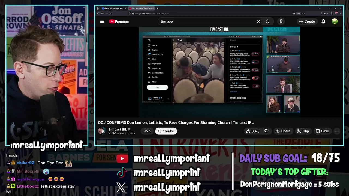Open a new browser tab
Viewport: 349px width, 196px height.
coord(157,8)
